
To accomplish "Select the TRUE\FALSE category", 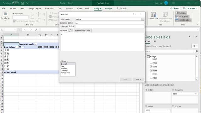I will (x=68, y=73).
